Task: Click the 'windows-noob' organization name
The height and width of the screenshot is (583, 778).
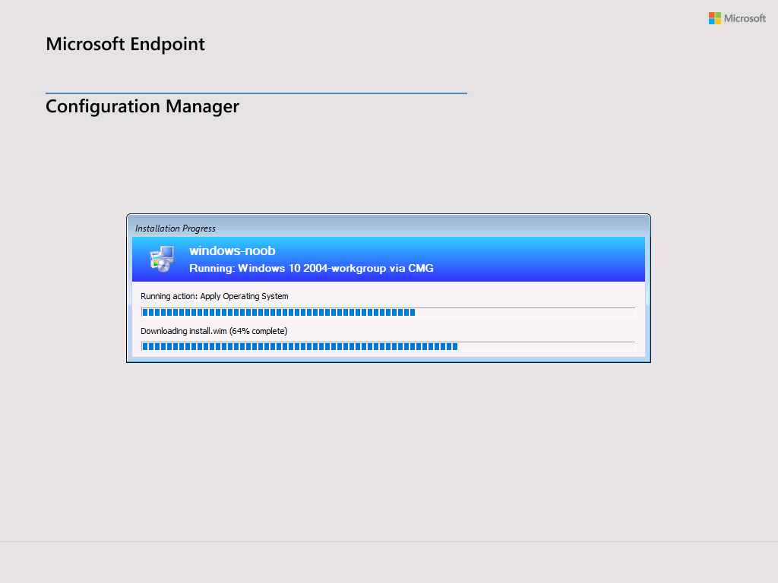Action: click(232, 251)
